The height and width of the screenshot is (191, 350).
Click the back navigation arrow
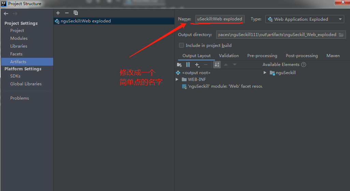click(x=6, y=14)
